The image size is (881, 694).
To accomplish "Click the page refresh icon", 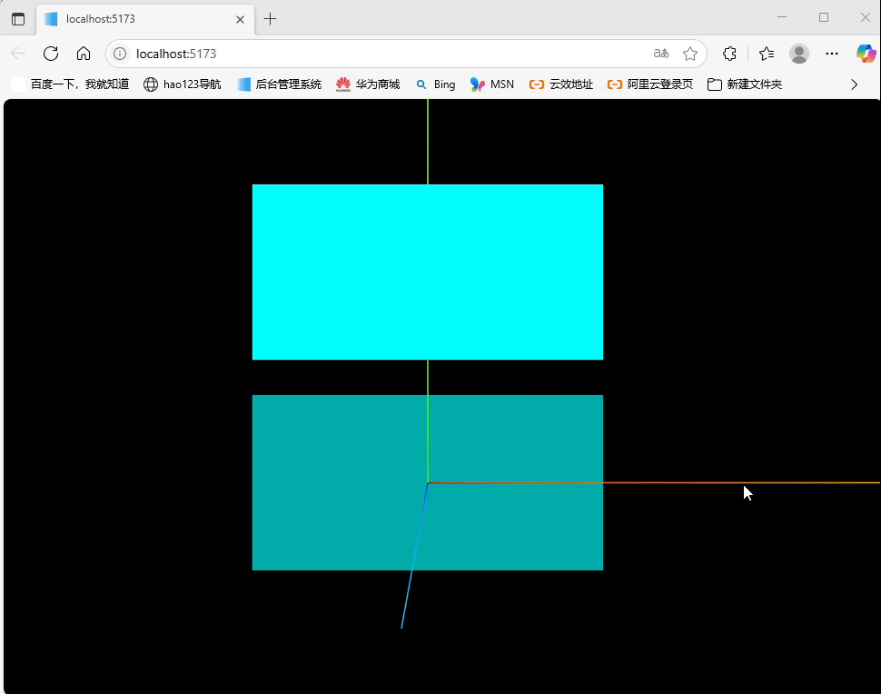I will [x=51, y=54].
